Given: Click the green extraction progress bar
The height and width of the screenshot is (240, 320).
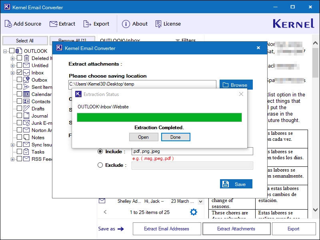Looking at the screenshot, I should coord(159,117).
